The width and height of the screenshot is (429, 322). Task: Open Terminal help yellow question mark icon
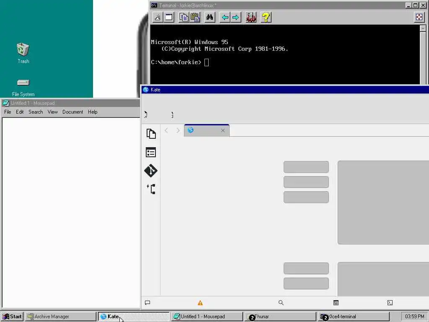tap(266, 17)
